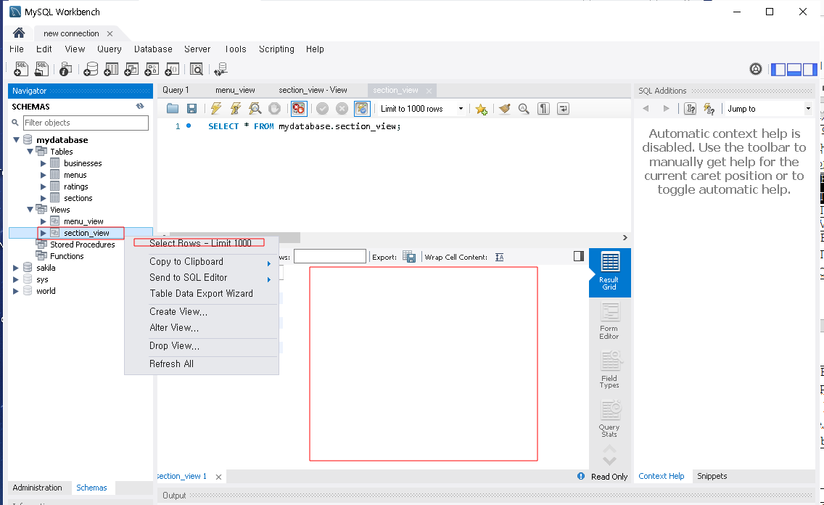Expand the businesses table
Image resolution: width=824 pixels, height=505 pixels.
click(44, 163)
